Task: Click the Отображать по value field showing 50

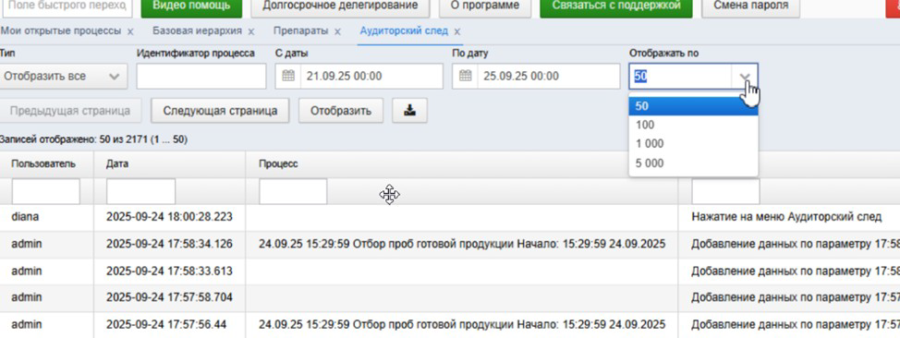Action: coord(680,77)
